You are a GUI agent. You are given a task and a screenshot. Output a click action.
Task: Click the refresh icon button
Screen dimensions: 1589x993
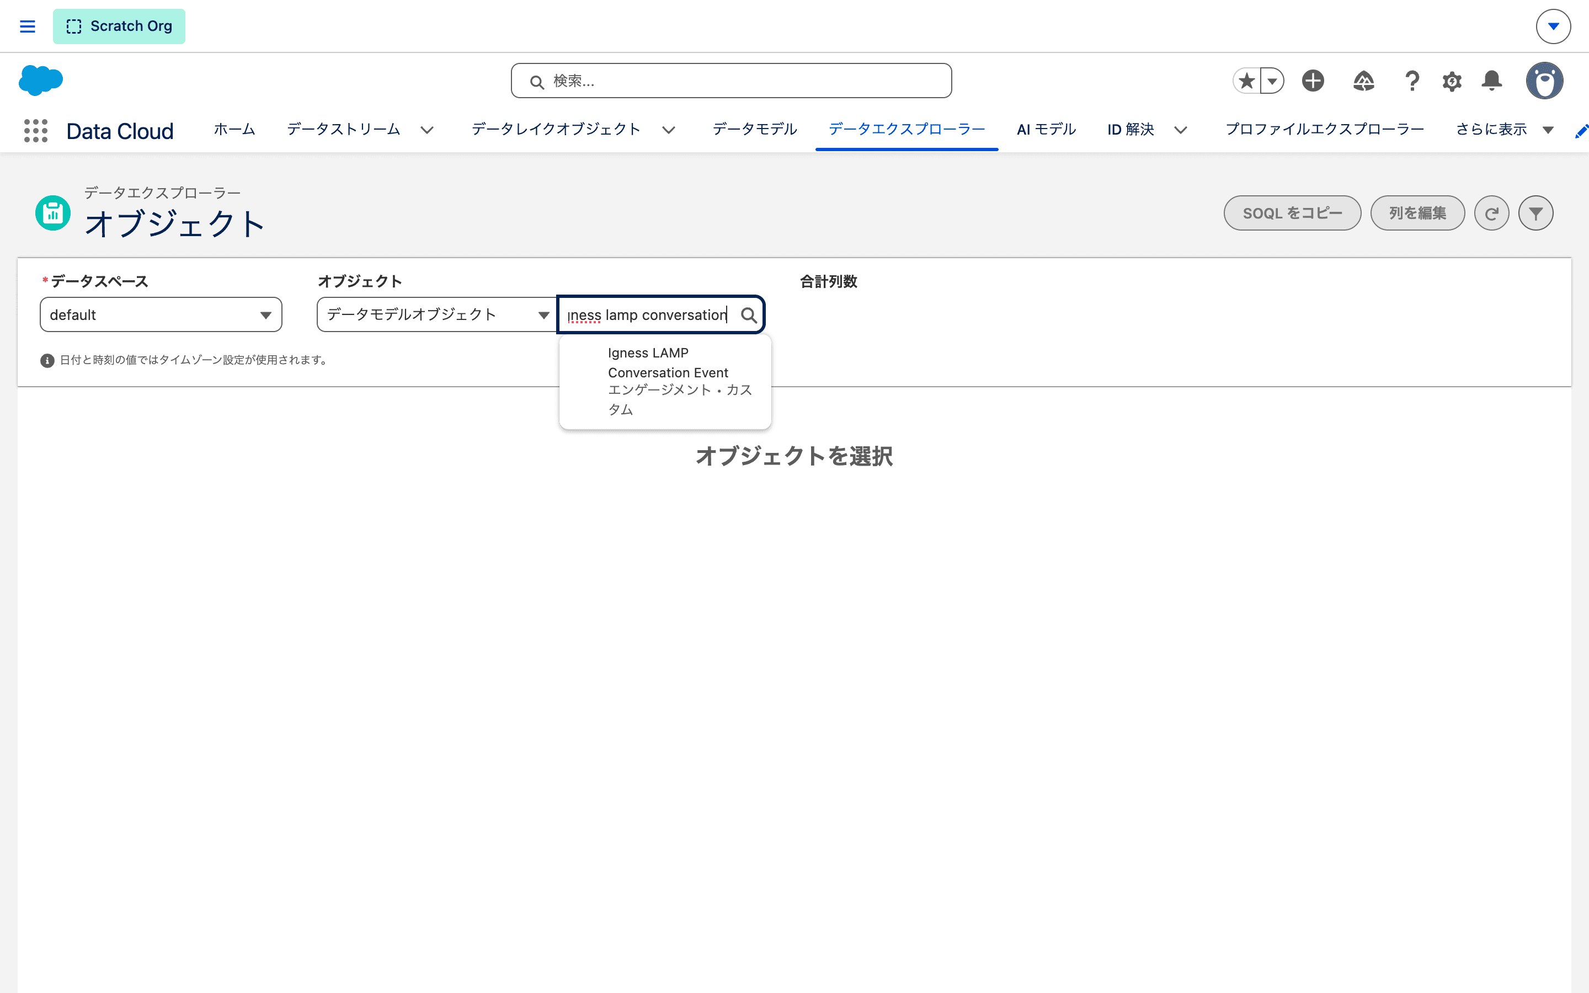coord(1491,213)
